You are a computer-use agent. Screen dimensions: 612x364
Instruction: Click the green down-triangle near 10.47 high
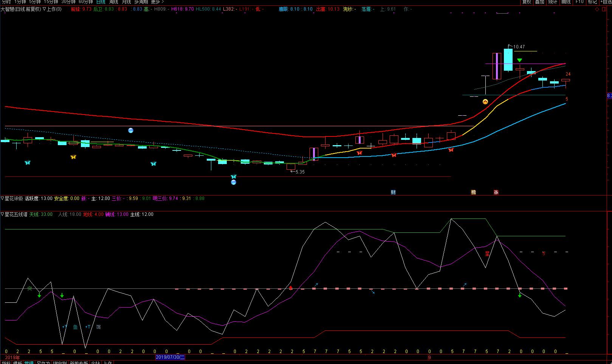[519, 60]
